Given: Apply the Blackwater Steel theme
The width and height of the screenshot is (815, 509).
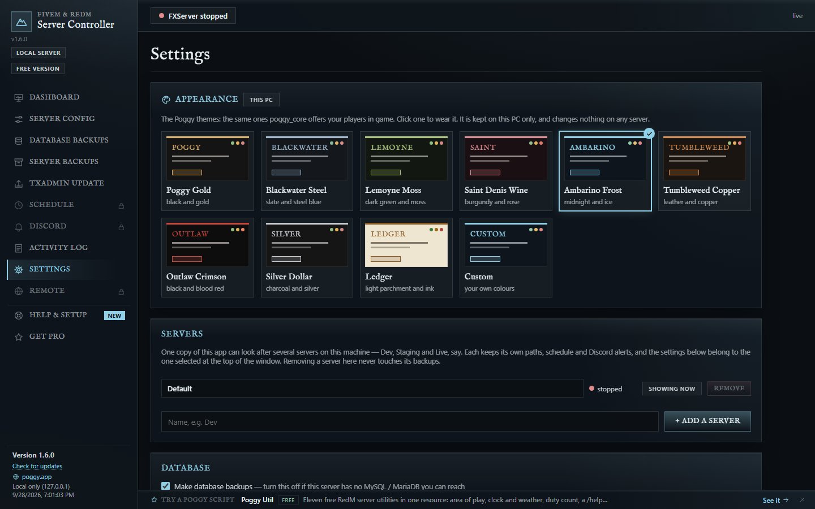Looking at the screenshot, I should click(307, 171).
